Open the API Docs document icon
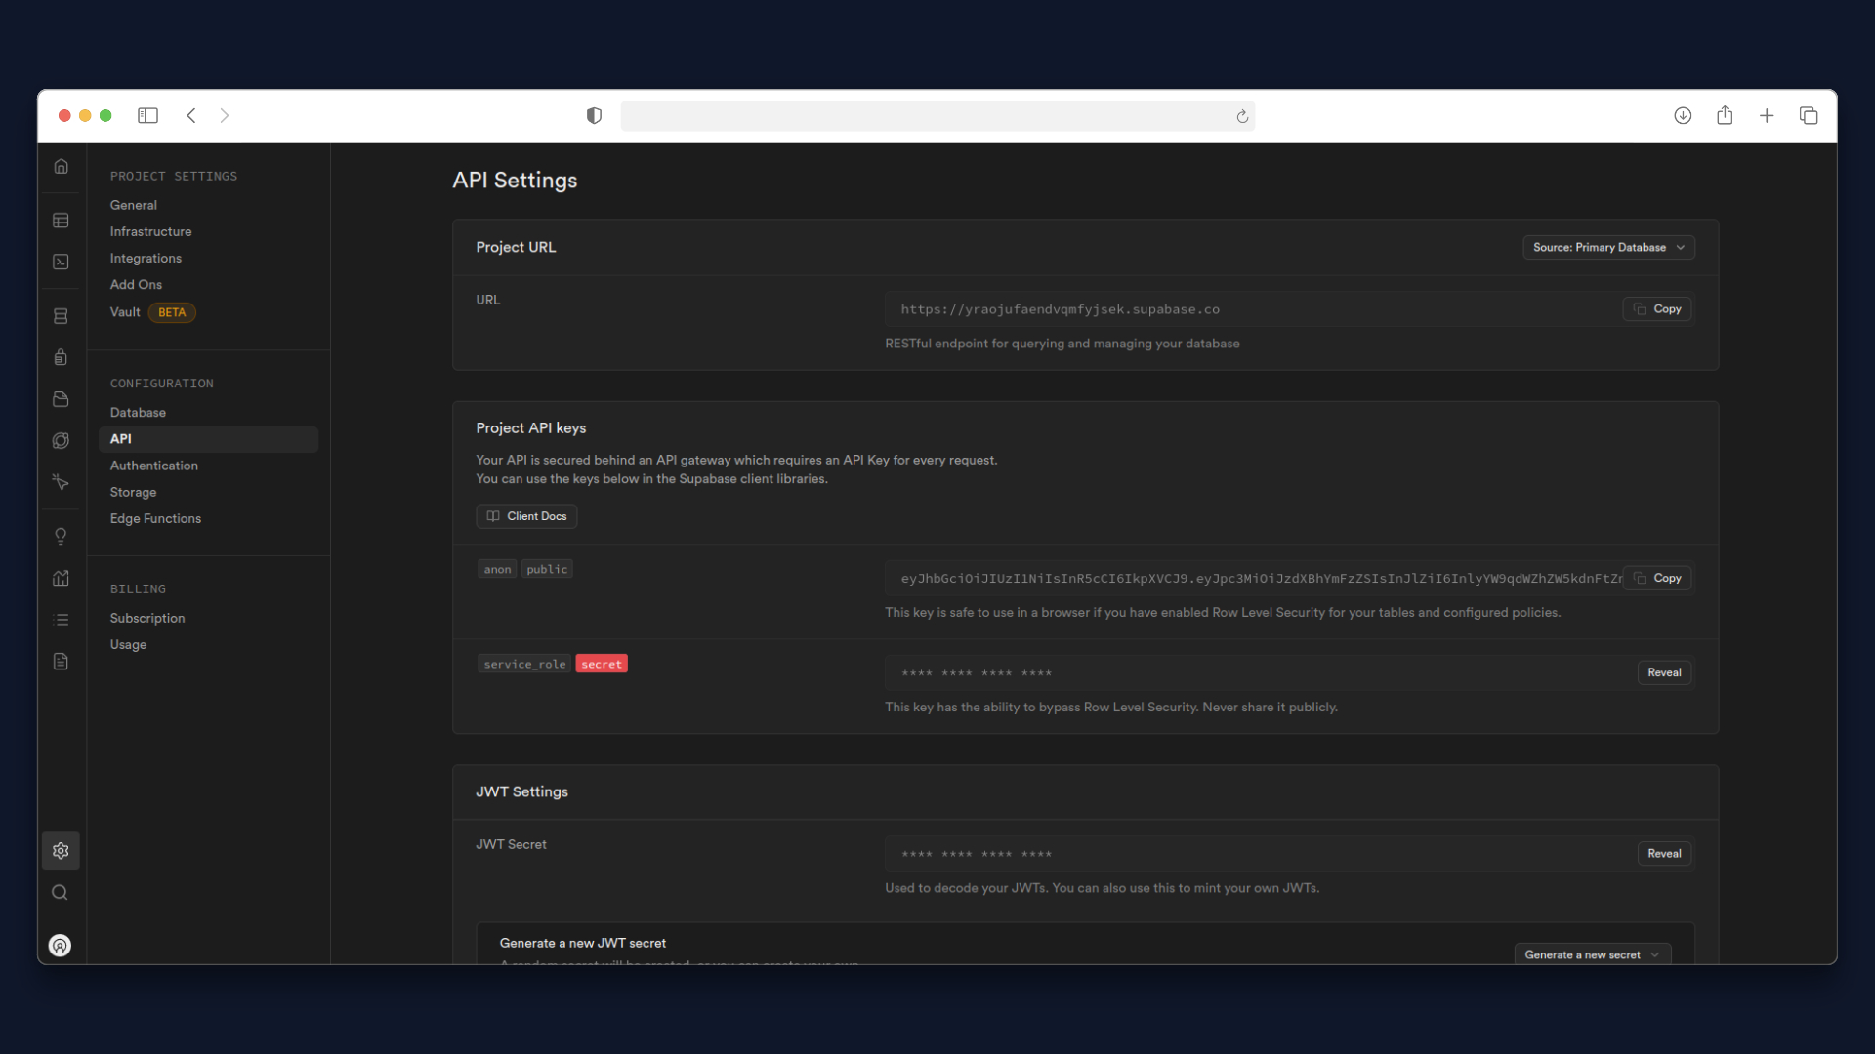This screenshot has width=1875, height=1054. [61, 662]
